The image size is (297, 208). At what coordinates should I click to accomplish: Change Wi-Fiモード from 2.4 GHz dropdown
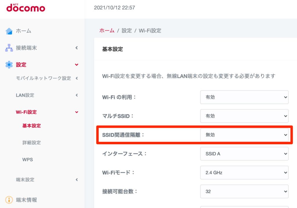244,173
